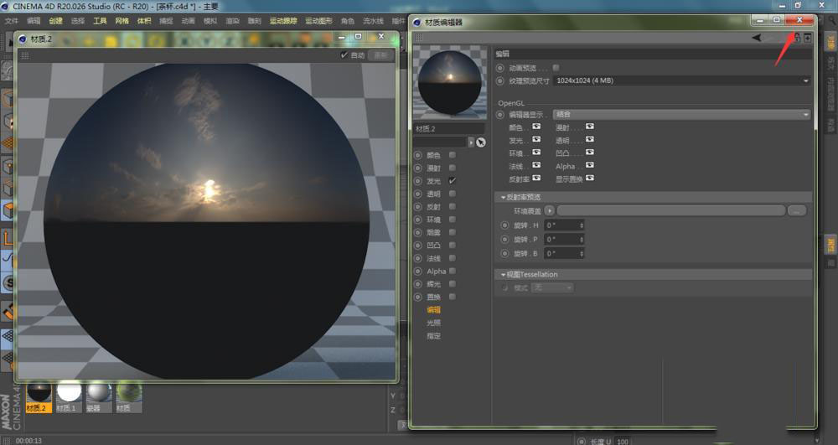Uncheck the 发光 channel checkbox
Image resolution: width=838 pixels, height=445 pixels.
453,180
